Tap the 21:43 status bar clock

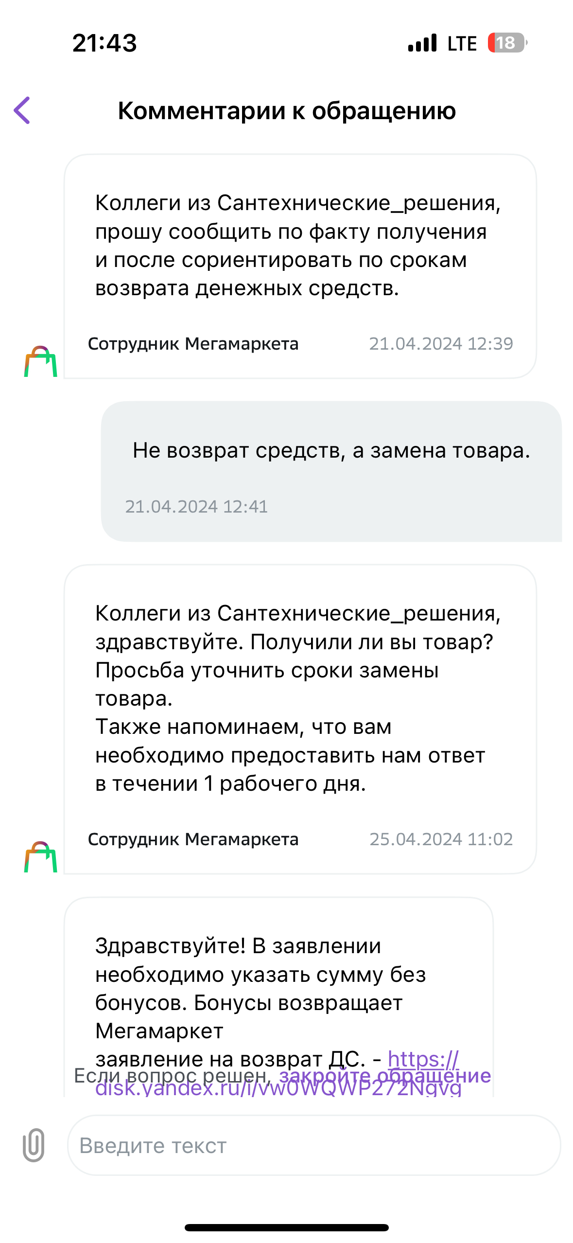tap(104, 43)
